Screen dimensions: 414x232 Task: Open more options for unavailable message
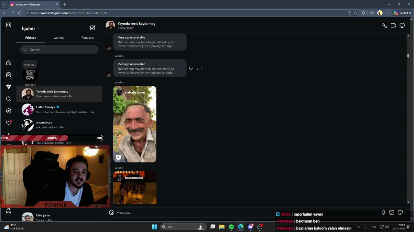[x=201, y=68]
